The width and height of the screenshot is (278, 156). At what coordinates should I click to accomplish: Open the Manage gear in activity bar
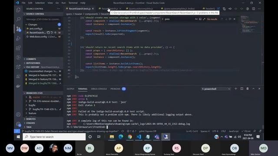(x=18, y=124)
